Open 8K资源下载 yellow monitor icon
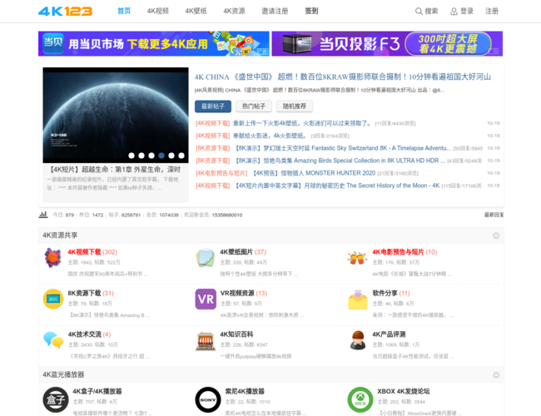This screenshot has width=541, height=416. coord(53,299)
